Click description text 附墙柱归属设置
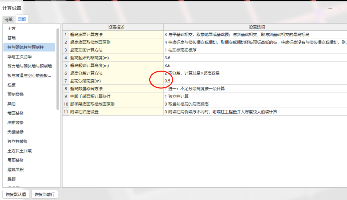 pos(84,112)
